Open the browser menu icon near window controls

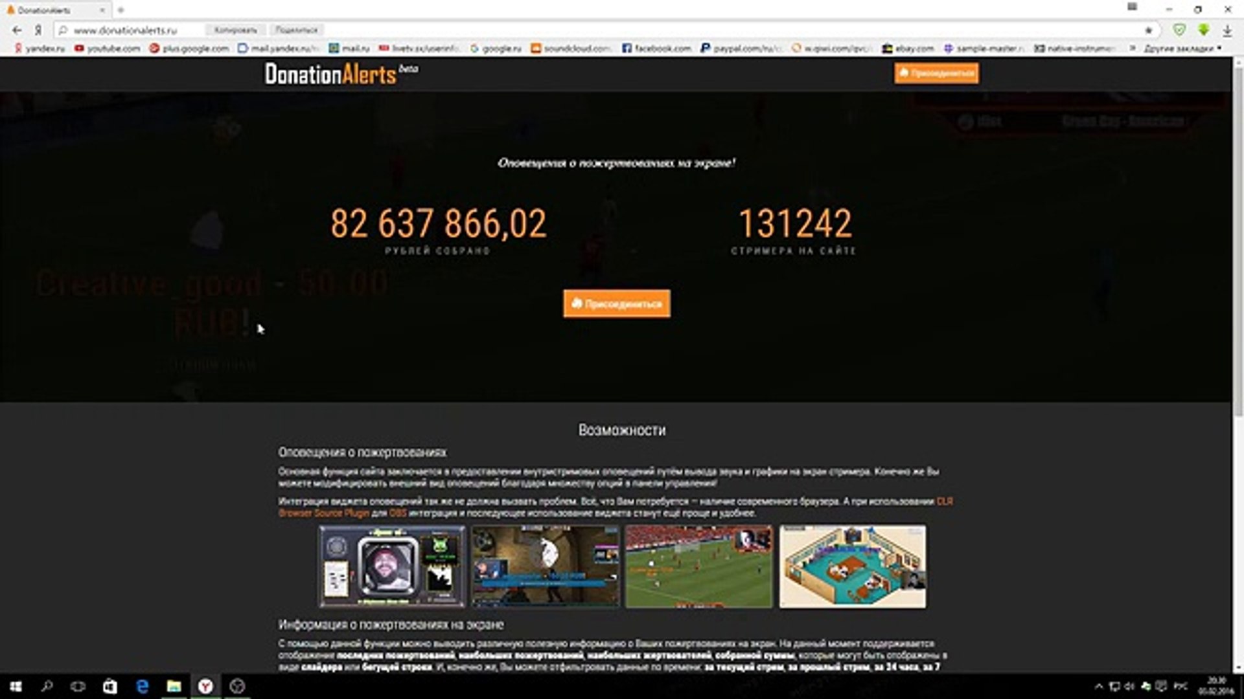pos(1132,7)
